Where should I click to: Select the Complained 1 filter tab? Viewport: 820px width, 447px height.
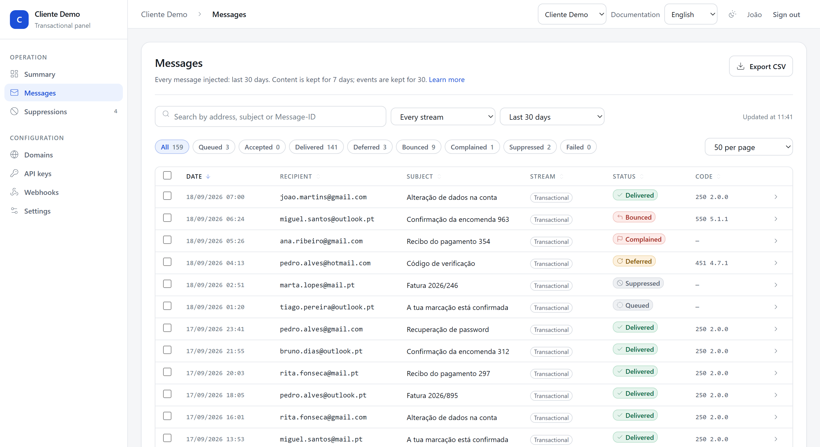472,147
